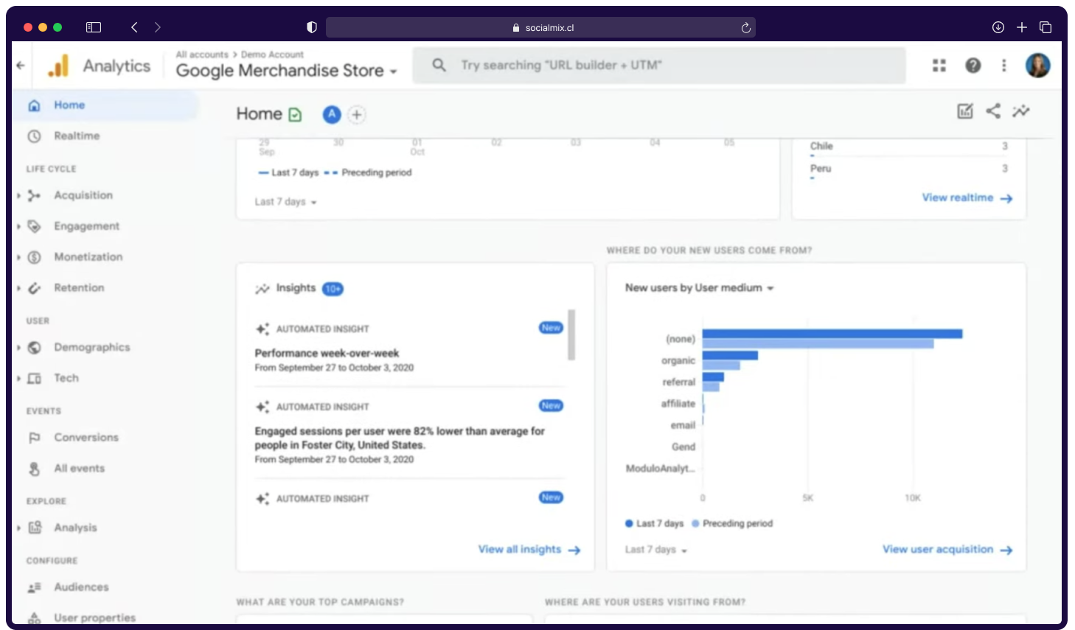Open the insights sparkline icon in header
Screen dimensions: 1075x630
click(1021, 111)
